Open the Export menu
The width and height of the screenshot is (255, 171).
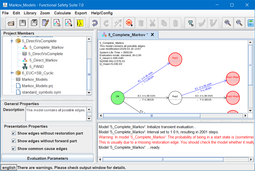[x=81, y=13]
